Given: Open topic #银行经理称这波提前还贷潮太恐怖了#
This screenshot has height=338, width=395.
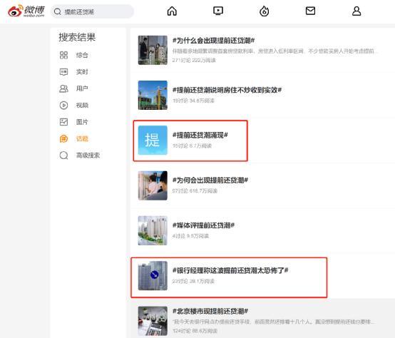Looking at the screenshot, I should pos(230,270).
